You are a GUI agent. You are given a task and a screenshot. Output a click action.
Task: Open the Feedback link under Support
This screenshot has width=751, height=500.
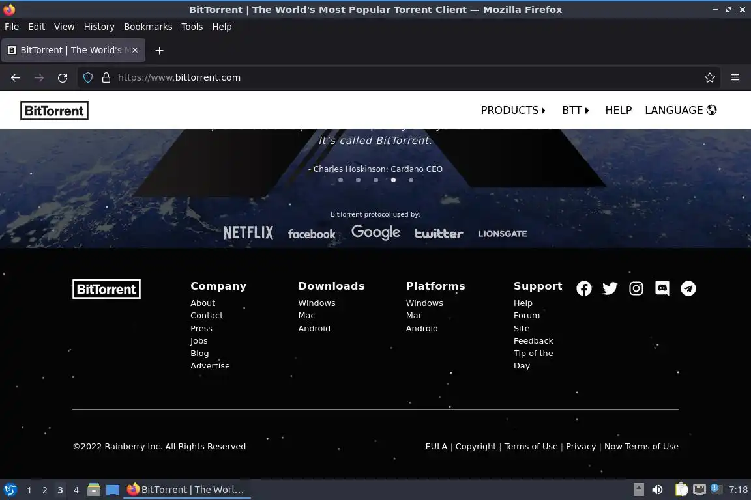point(533,340)
